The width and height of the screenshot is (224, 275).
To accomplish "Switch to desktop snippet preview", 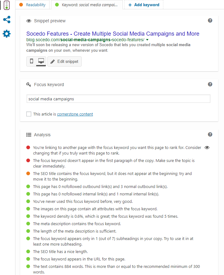I will pyautogui.click(x=41, y=61).
